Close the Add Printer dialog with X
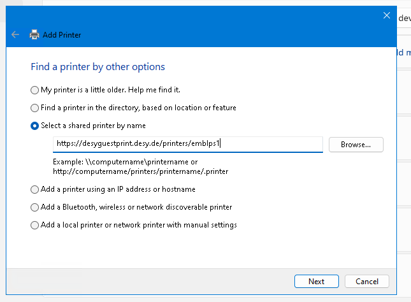 point(386,15)
